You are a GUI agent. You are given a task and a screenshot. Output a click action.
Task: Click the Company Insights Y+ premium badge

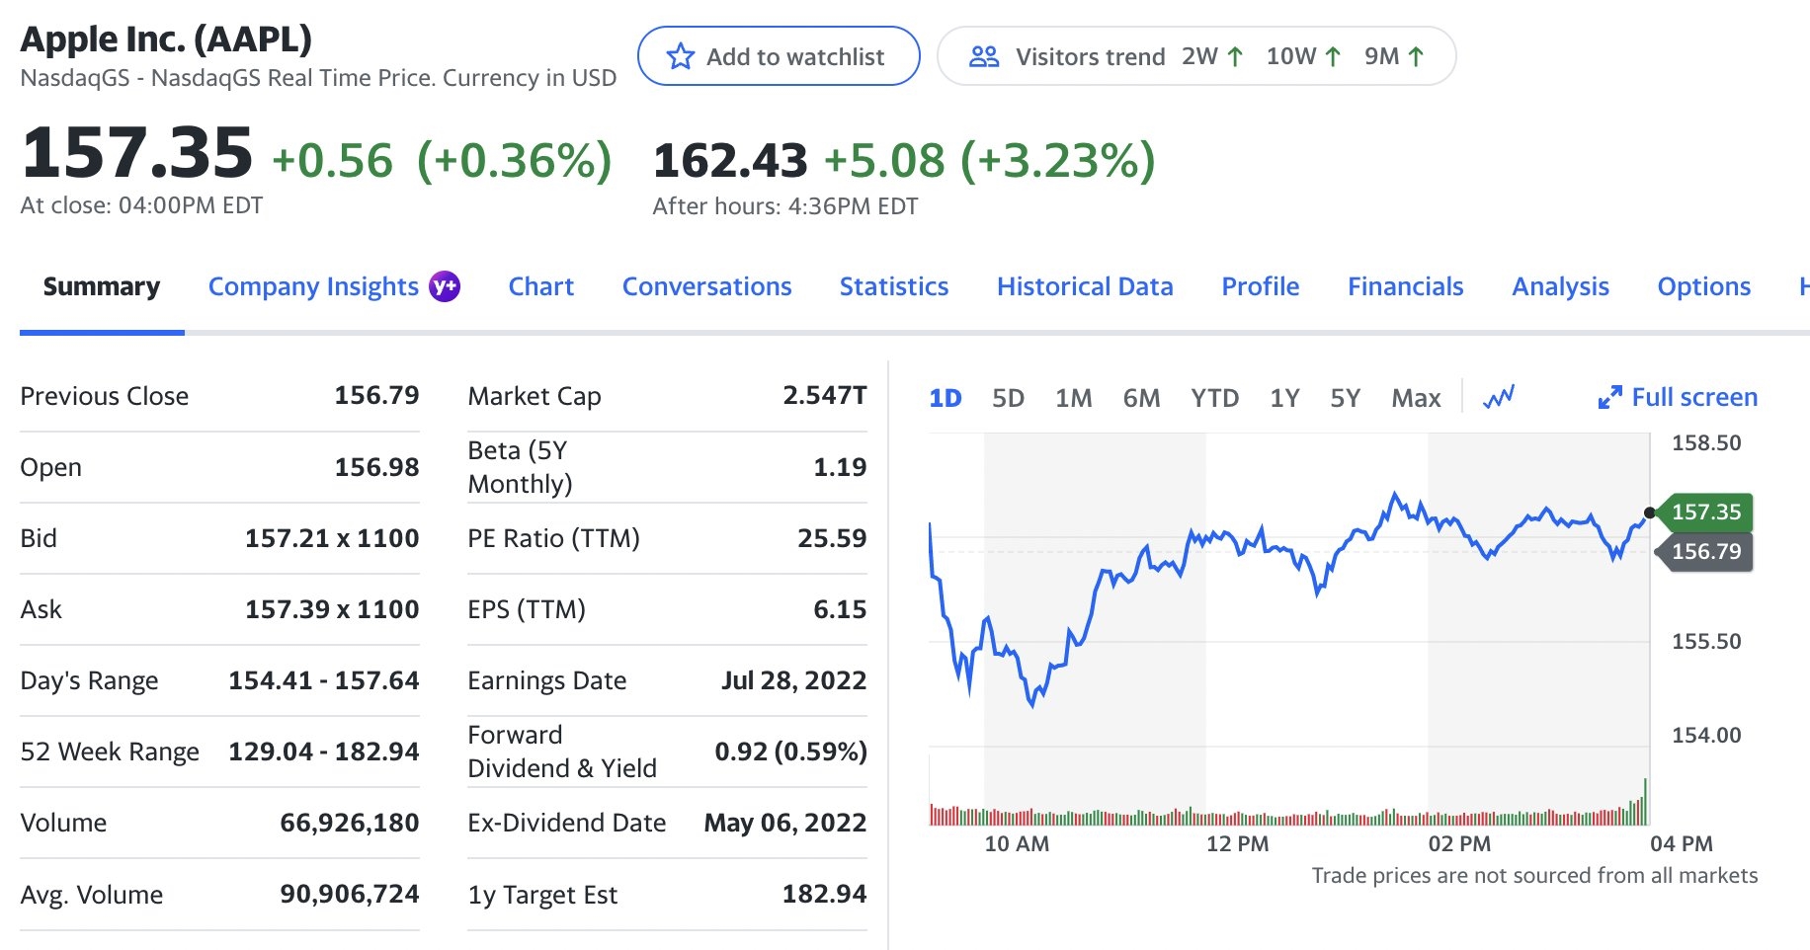click(445, 286)
